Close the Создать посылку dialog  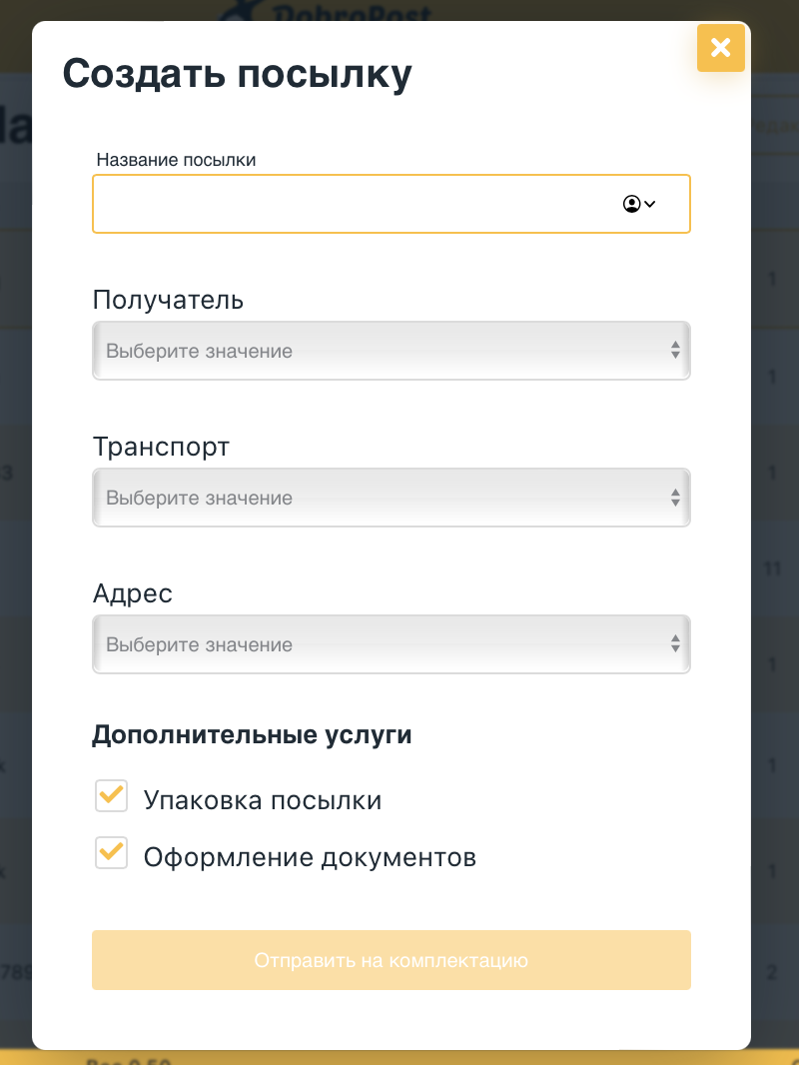coord(721,48)
